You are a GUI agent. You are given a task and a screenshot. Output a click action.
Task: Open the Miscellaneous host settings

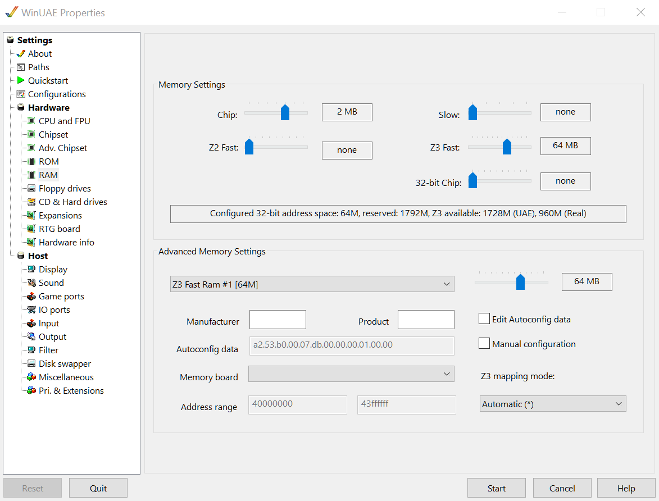point(66,377)
